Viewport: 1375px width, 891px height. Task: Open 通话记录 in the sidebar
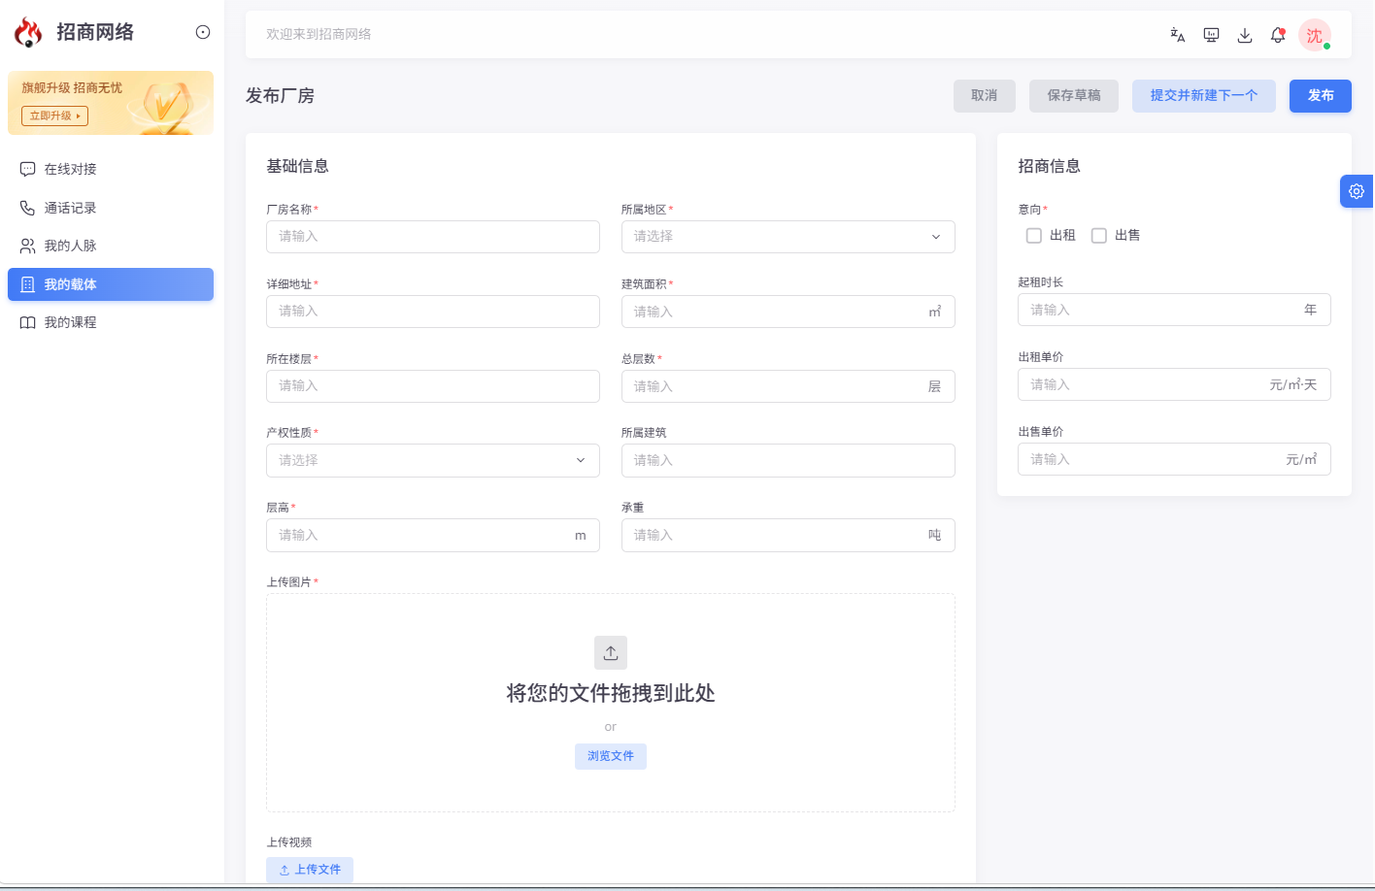click(111, 208)
